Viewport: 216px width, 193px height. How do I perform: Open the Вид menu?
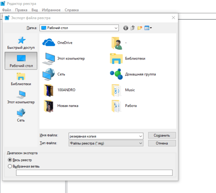click(x=35, y=10)
